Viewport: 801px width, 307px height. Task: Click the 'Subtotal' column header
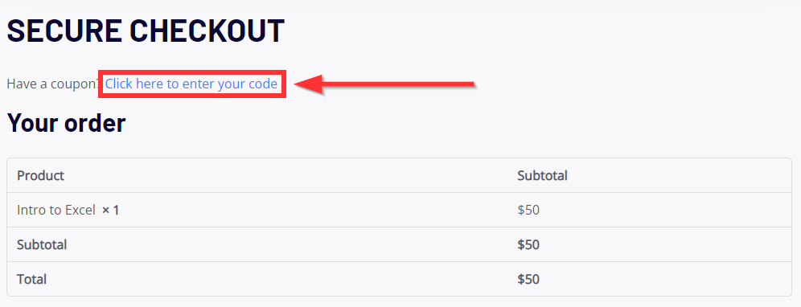pos(543,176)
